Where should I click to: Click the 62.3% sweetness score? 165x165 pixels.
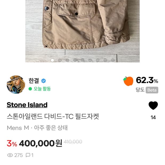[147, 80]
